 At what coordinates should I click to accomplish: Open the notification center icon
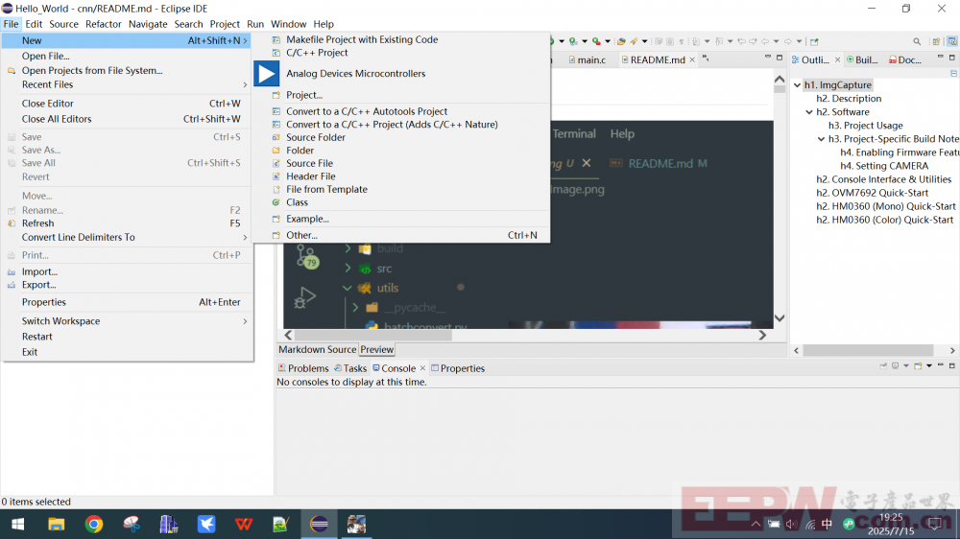tap(935, 525)
